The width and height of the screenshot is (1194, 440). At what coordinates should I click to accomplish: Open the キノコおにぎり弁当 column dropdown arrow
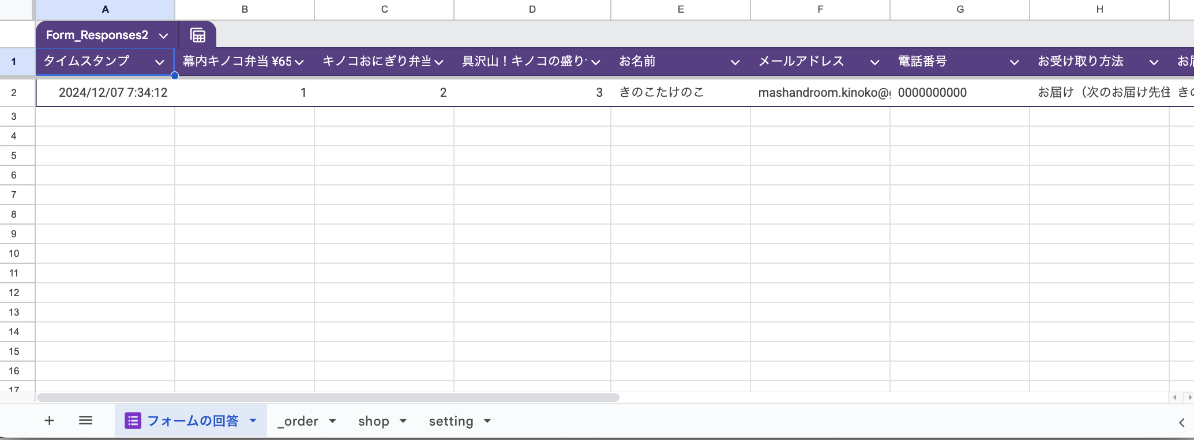[439, 62]
